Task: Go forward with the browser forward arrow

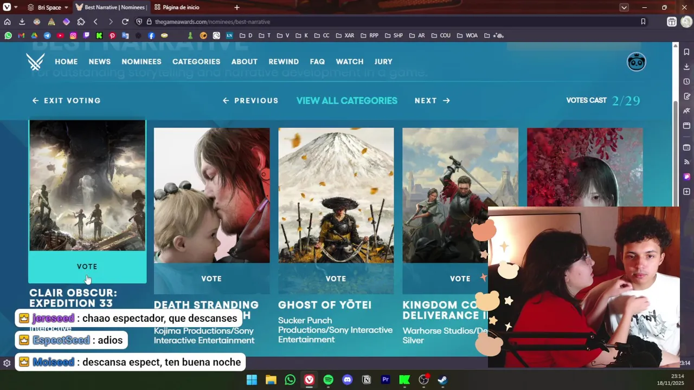Action: (111, 22)
